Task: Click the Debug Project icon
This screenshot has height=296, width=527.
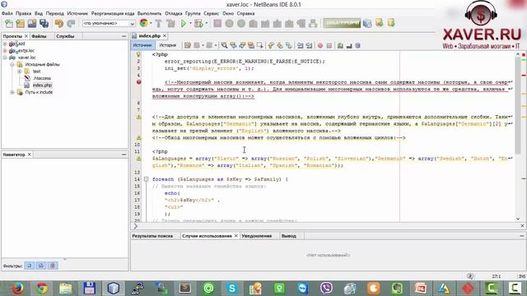Action: click(198, 24)
